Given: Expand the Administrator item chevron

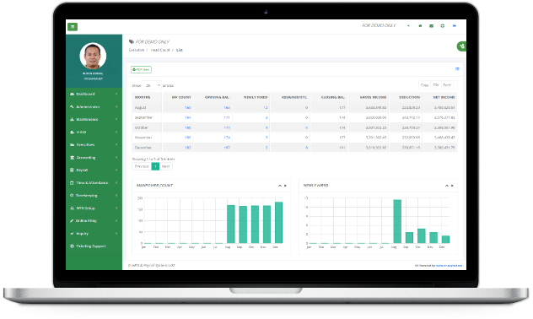Looking at the screenshot, I should [116, 107].
